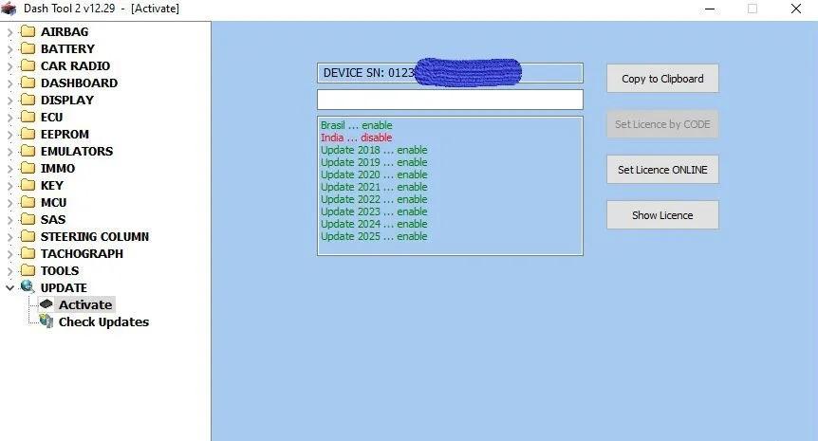Select the EMULATORS category label
818x441 pixels.
point(77,151)
